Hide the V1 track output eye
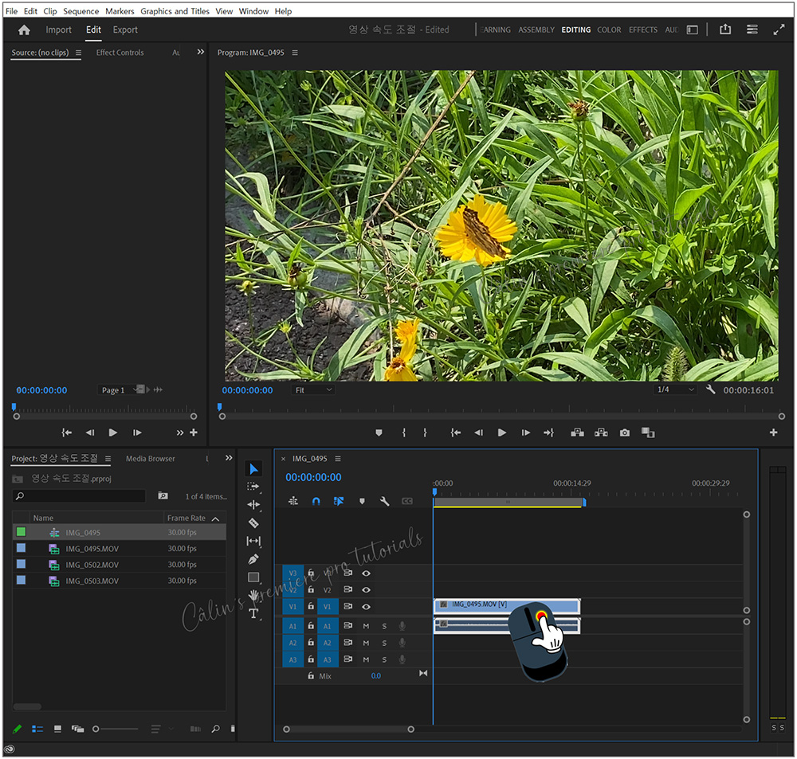Viewport: 797px width, 759px height. 367,607
